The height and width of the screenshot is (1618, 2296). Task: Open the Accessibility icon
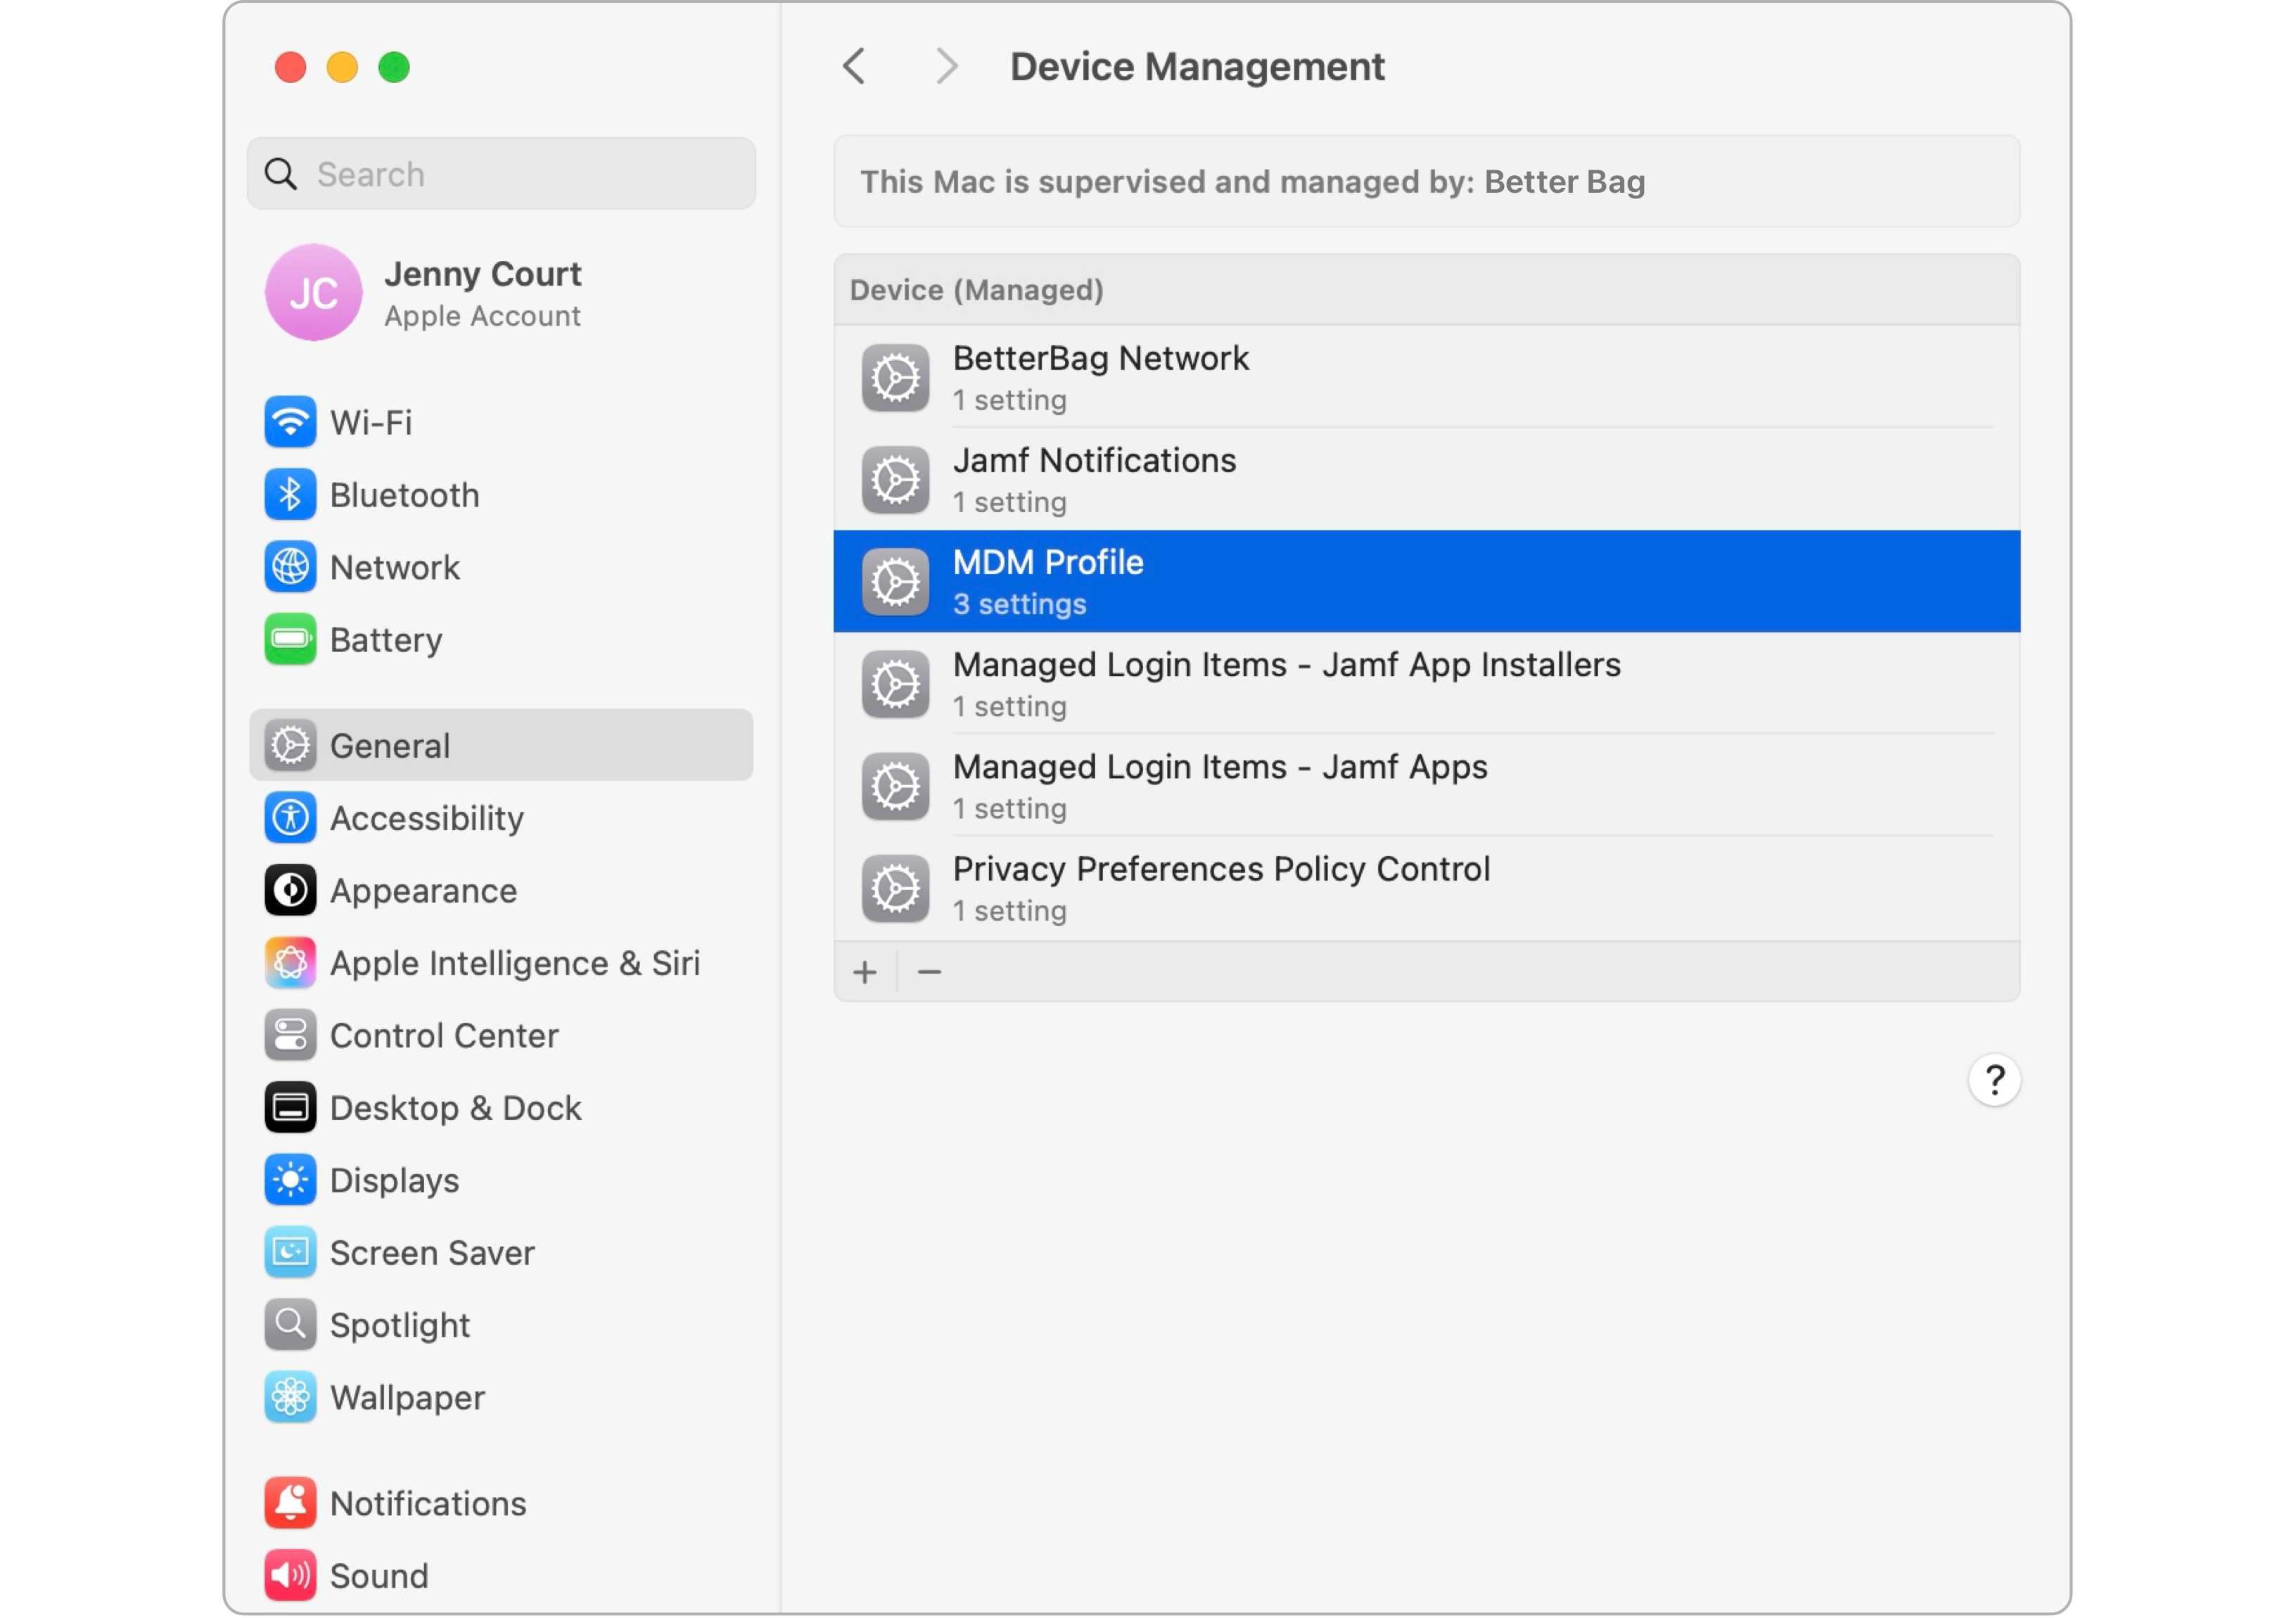(x=290, y=818)
